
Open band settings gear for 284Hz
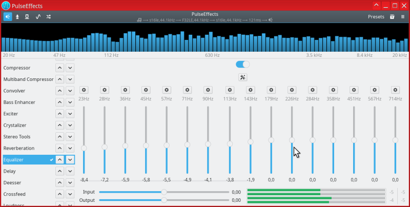(313, 90)
